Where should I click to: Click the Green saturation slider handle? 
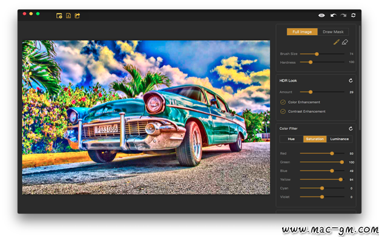[342, 162]
